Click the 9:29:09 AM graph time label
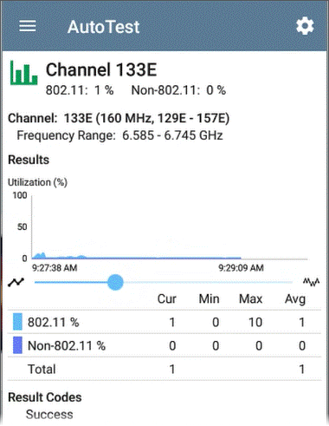The height and width of the screenshot is (426, 329). pyautogui.click(x=241, y=268)
